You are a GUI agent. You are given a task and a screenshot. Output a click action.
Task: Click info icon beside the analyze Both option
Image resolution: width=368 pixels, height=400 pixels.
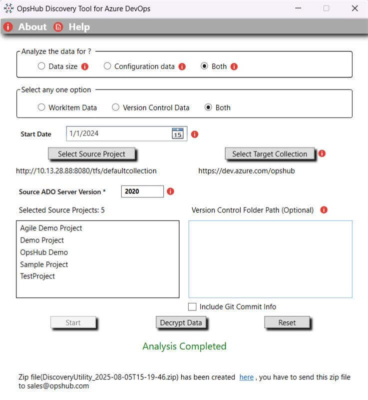click(234, 66)
